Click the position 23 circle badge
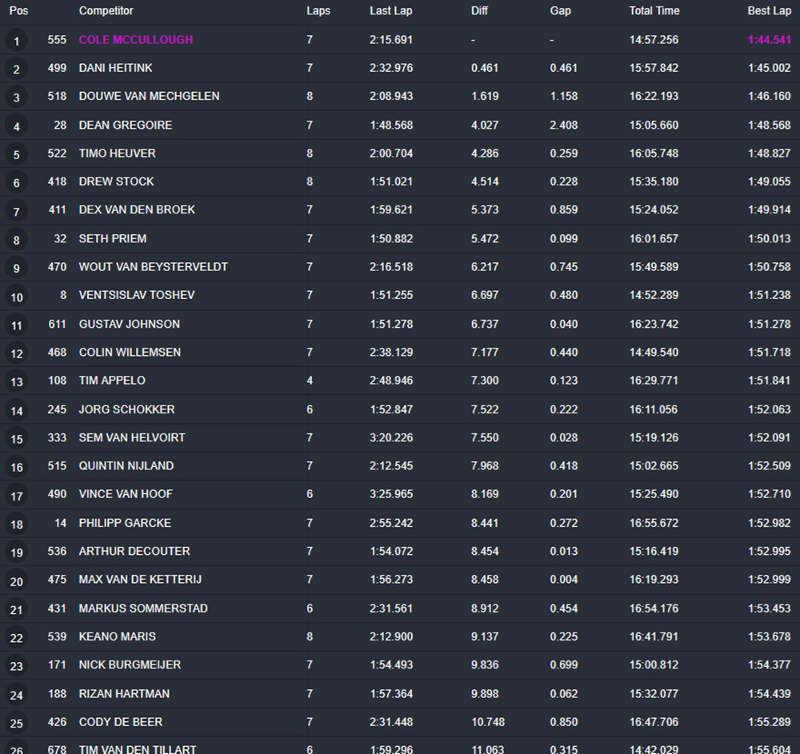Screen dimensions: 800x754 (x=16, y=666)
